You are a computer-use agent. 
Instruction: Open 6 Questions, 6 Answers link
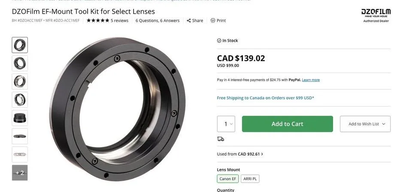[x=158, y=21]
